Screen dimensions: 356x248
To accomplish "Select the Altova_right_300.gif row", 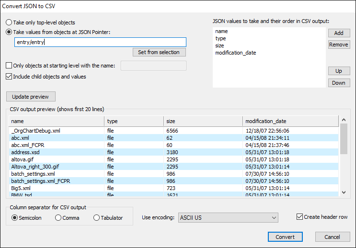I will point(173,167).
